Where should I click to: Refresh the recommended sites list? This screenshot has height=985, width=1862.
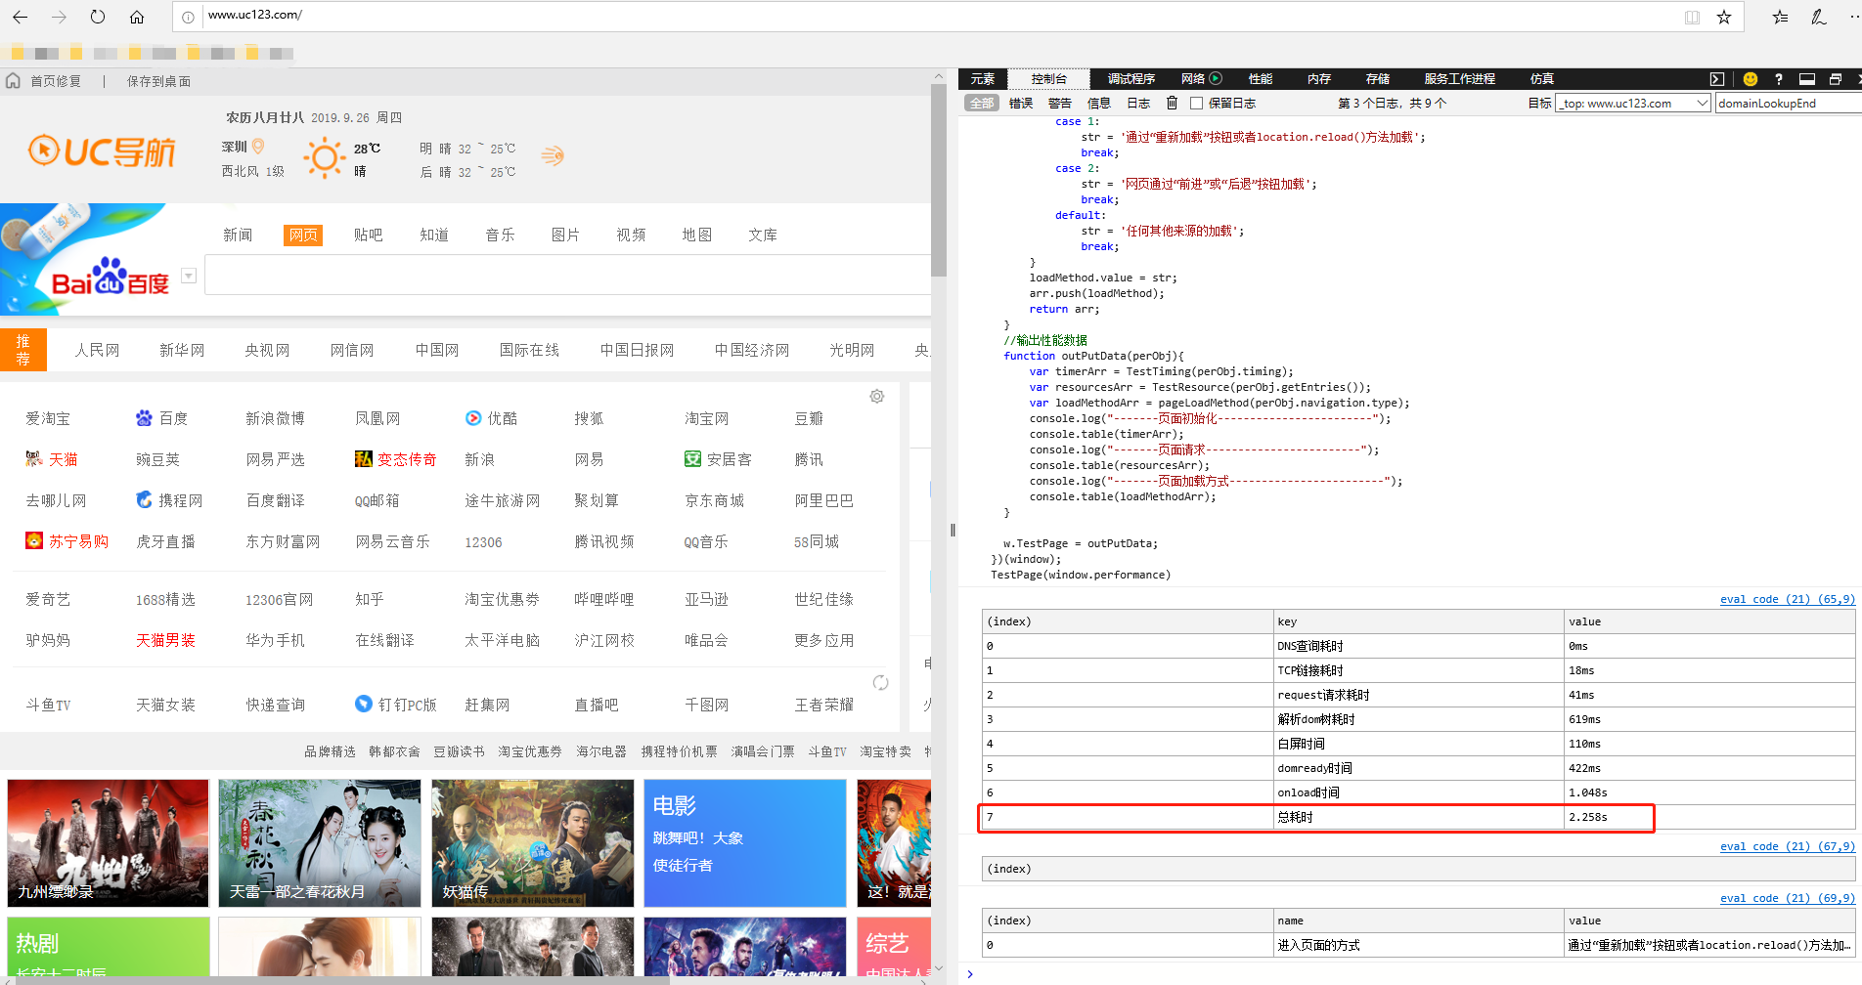tap(880, 682)
